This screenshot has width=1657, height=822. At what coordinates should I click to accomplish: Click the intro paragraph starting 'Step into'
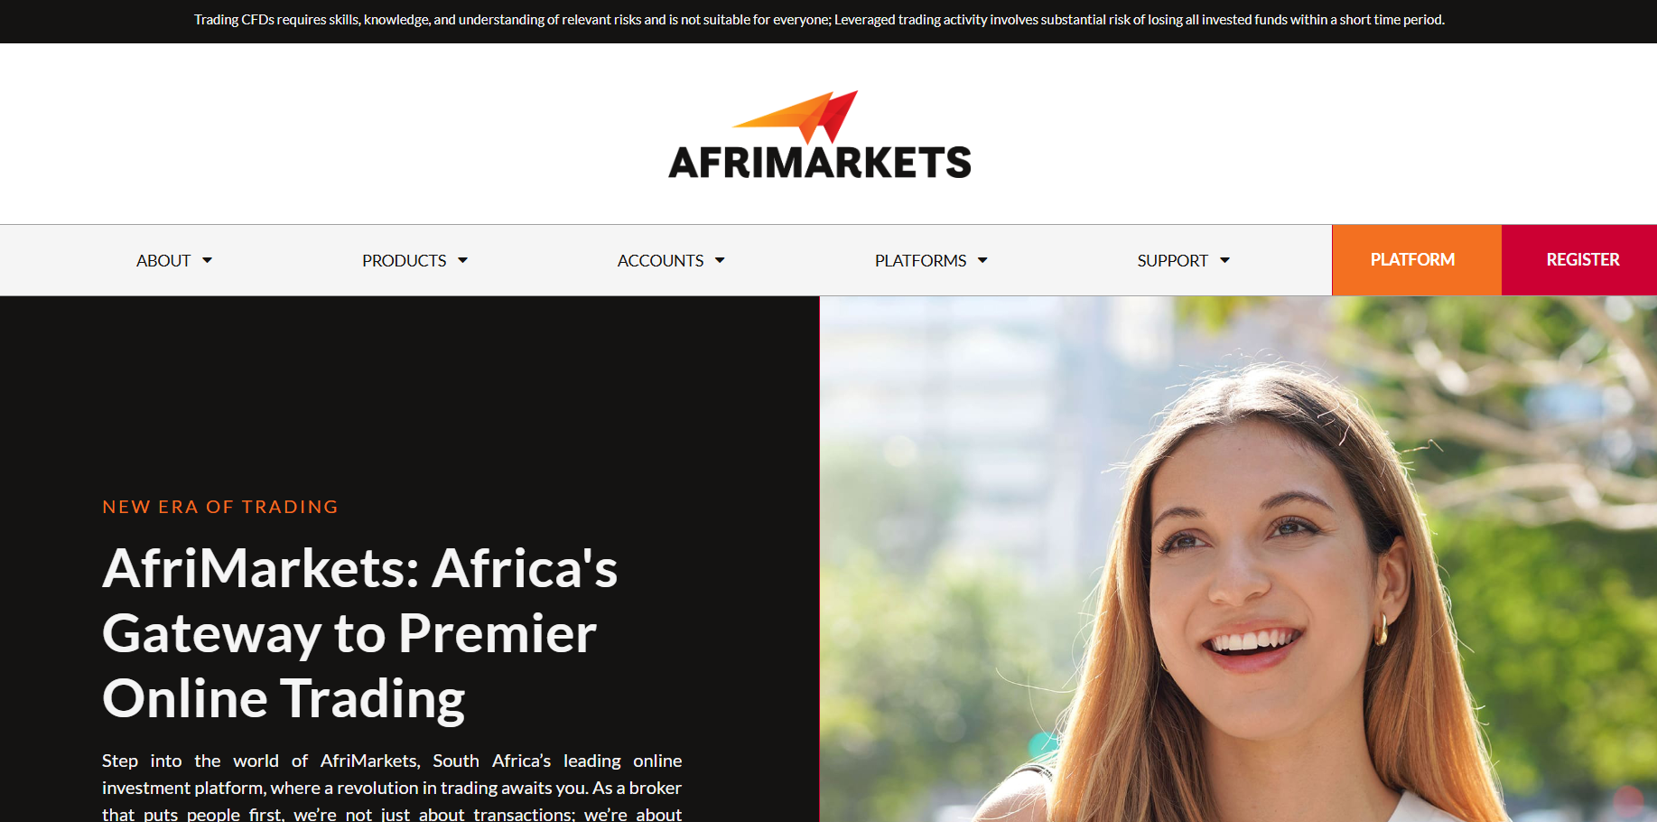(x=392, y=787)
